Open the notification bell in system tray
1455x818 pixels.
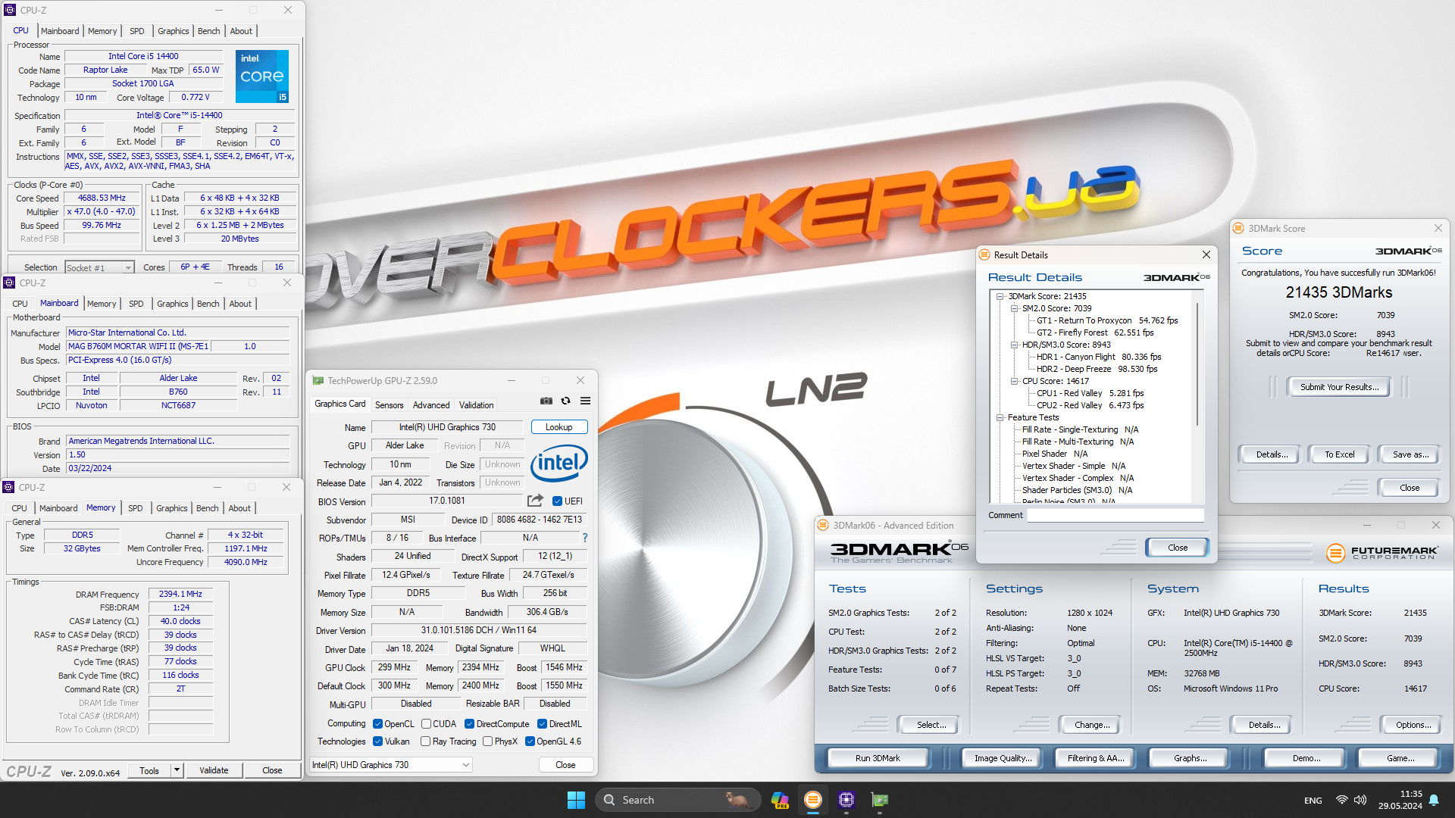(x=1434, y=800)
